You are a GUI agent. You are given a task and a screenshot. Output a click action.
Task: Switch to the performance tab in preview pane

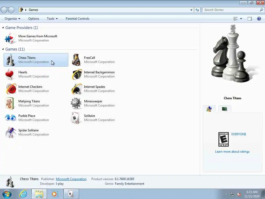pyautogui.click(x=225, y=109)
